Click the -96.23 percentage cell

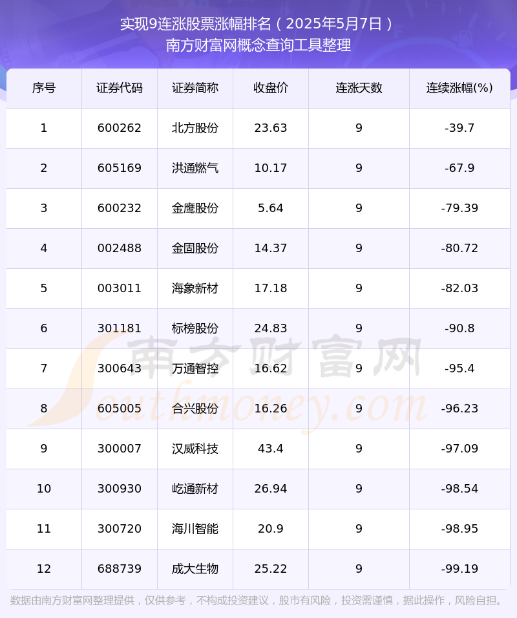459,409
